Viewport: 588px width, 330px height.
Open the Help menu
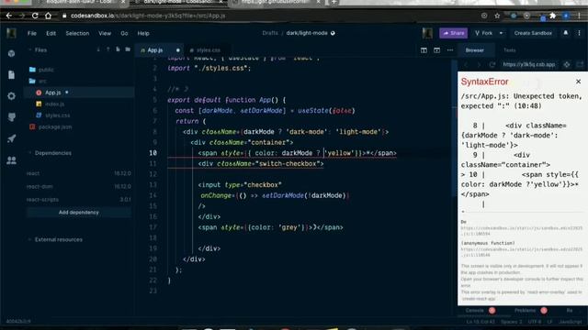click(143, 33)
